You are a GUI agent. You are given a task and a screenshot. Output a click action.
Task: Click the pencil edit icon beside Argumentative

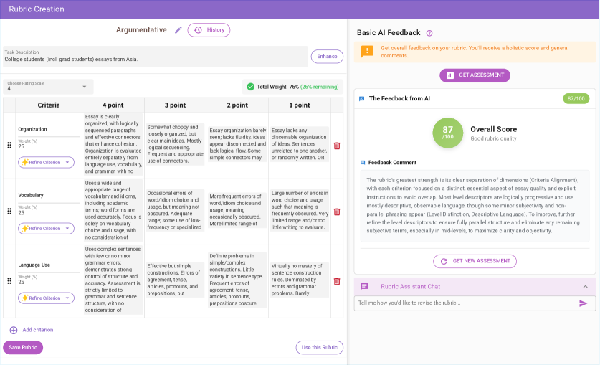point(178,30)
